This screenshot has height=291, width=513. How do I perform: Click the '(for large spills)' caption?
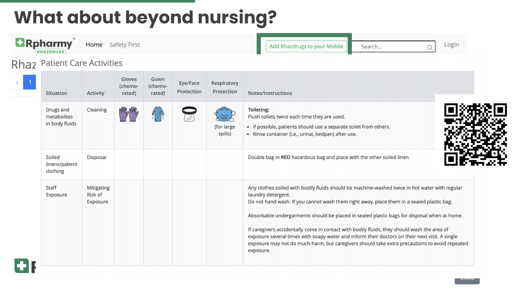[225, 130]
